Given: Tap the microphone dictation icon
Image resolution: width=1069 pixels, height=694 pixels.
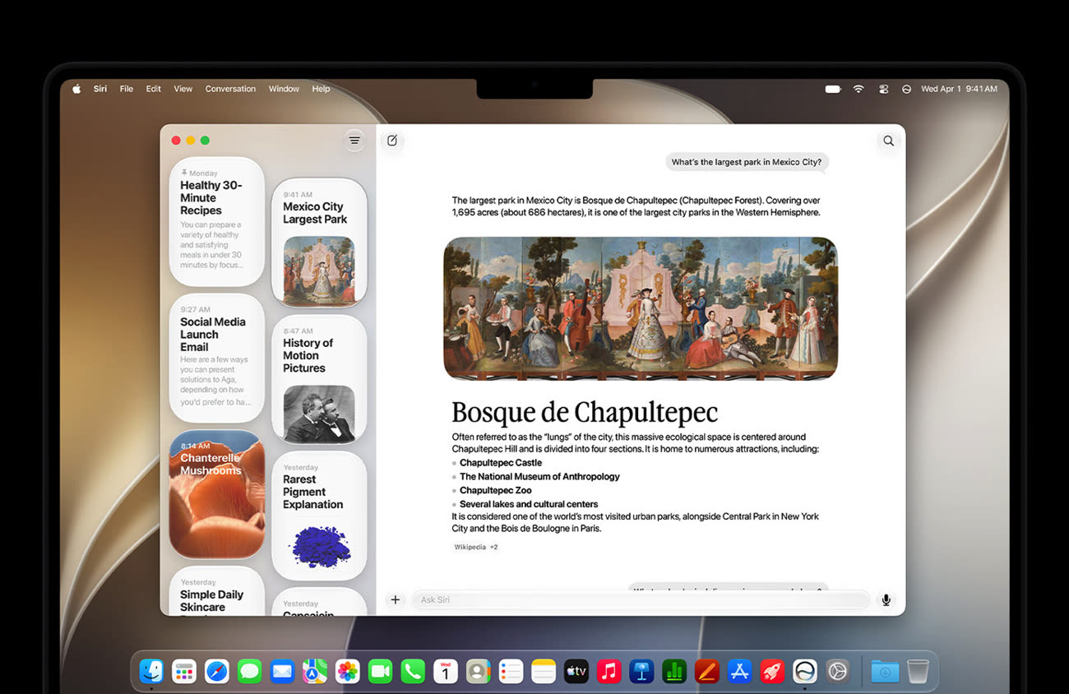Looking at the screenshot, I should click(x=886, y=599).
